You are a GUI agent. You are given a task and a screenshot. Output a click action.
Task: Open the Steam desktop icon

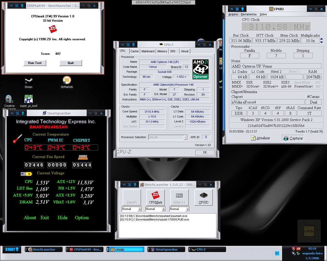(x=28, y=83)
